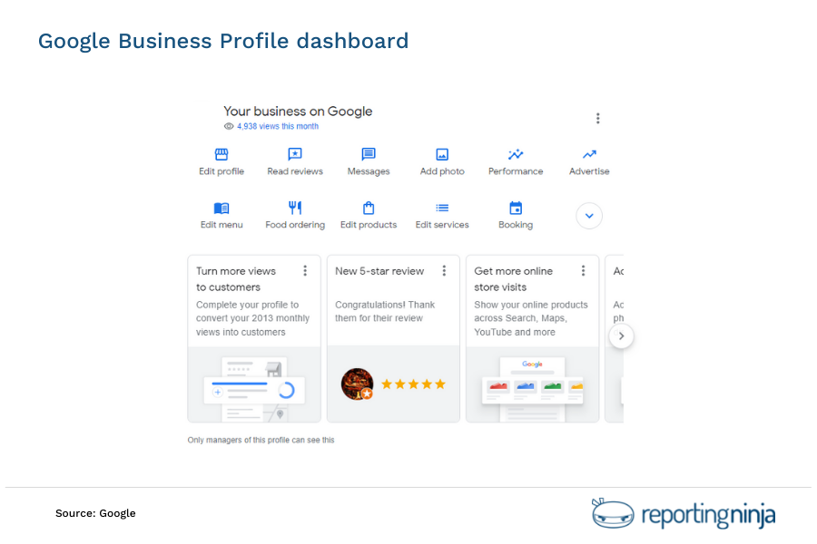
Task: Open the Advertise tool
Action: pyautogui.click(x=588, y=155)
